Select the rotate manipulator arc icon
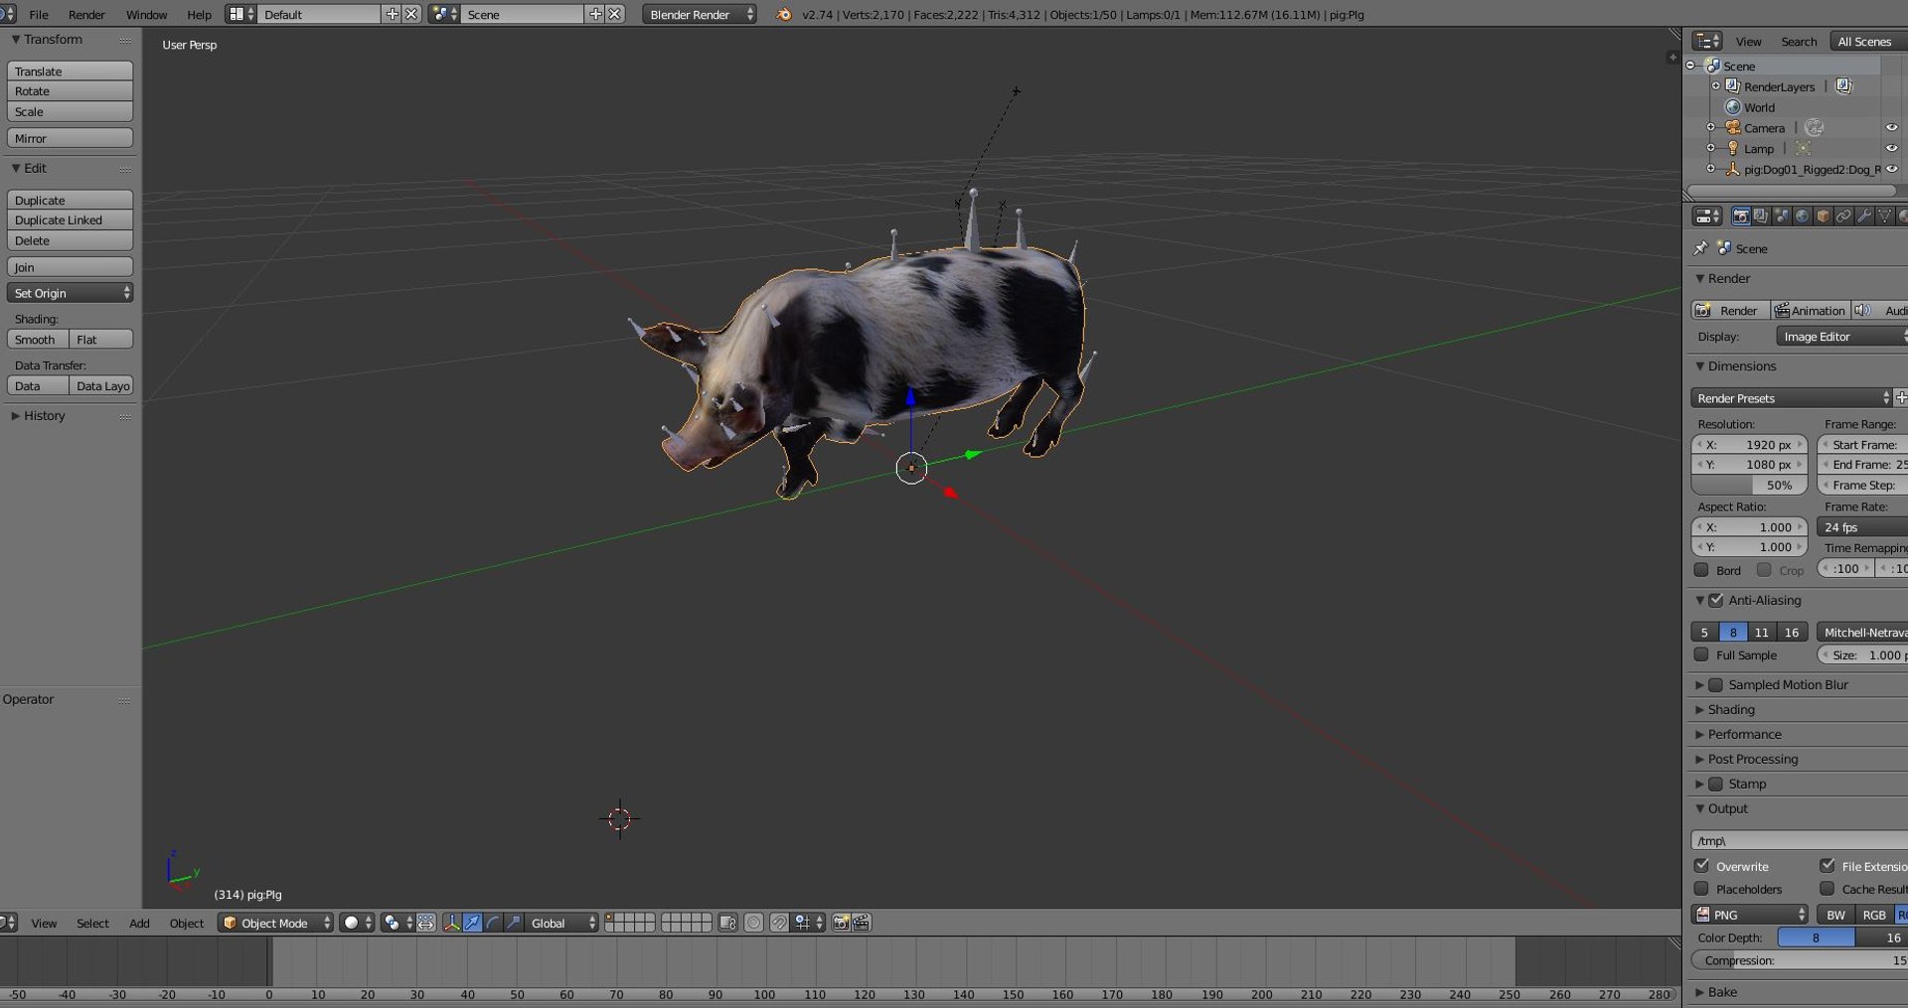The width and height of the screenshot is (1908, 1008). [493, 923]
